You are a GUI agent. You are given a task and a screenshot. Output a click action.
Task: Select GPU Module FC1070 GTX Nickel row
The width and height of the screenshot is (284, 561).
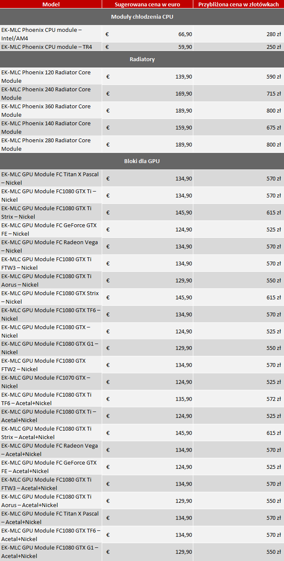(142, 382)
